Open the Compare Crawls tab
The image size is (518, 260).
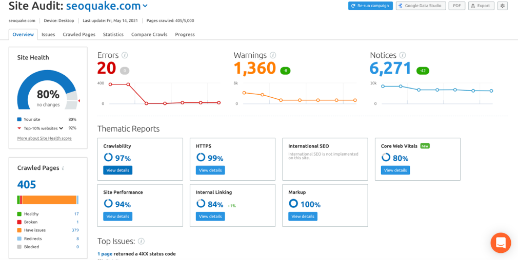point(149,34)
